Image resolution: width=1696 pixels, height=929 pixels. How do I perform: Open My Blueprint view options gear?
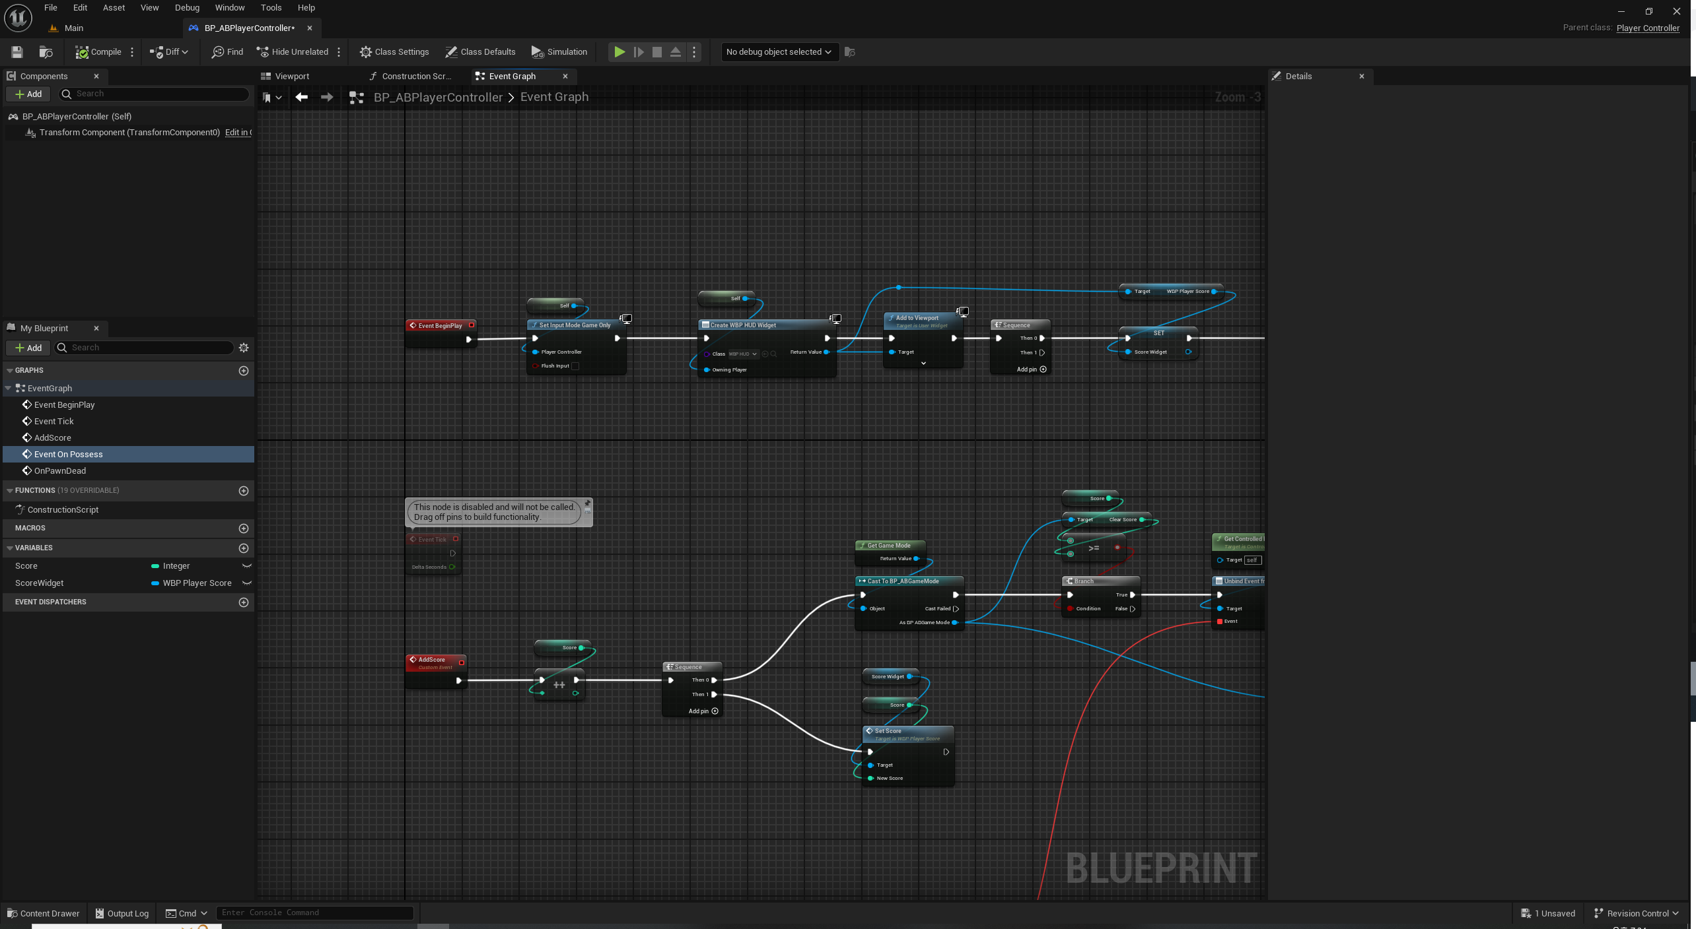(x=244, y=348)
